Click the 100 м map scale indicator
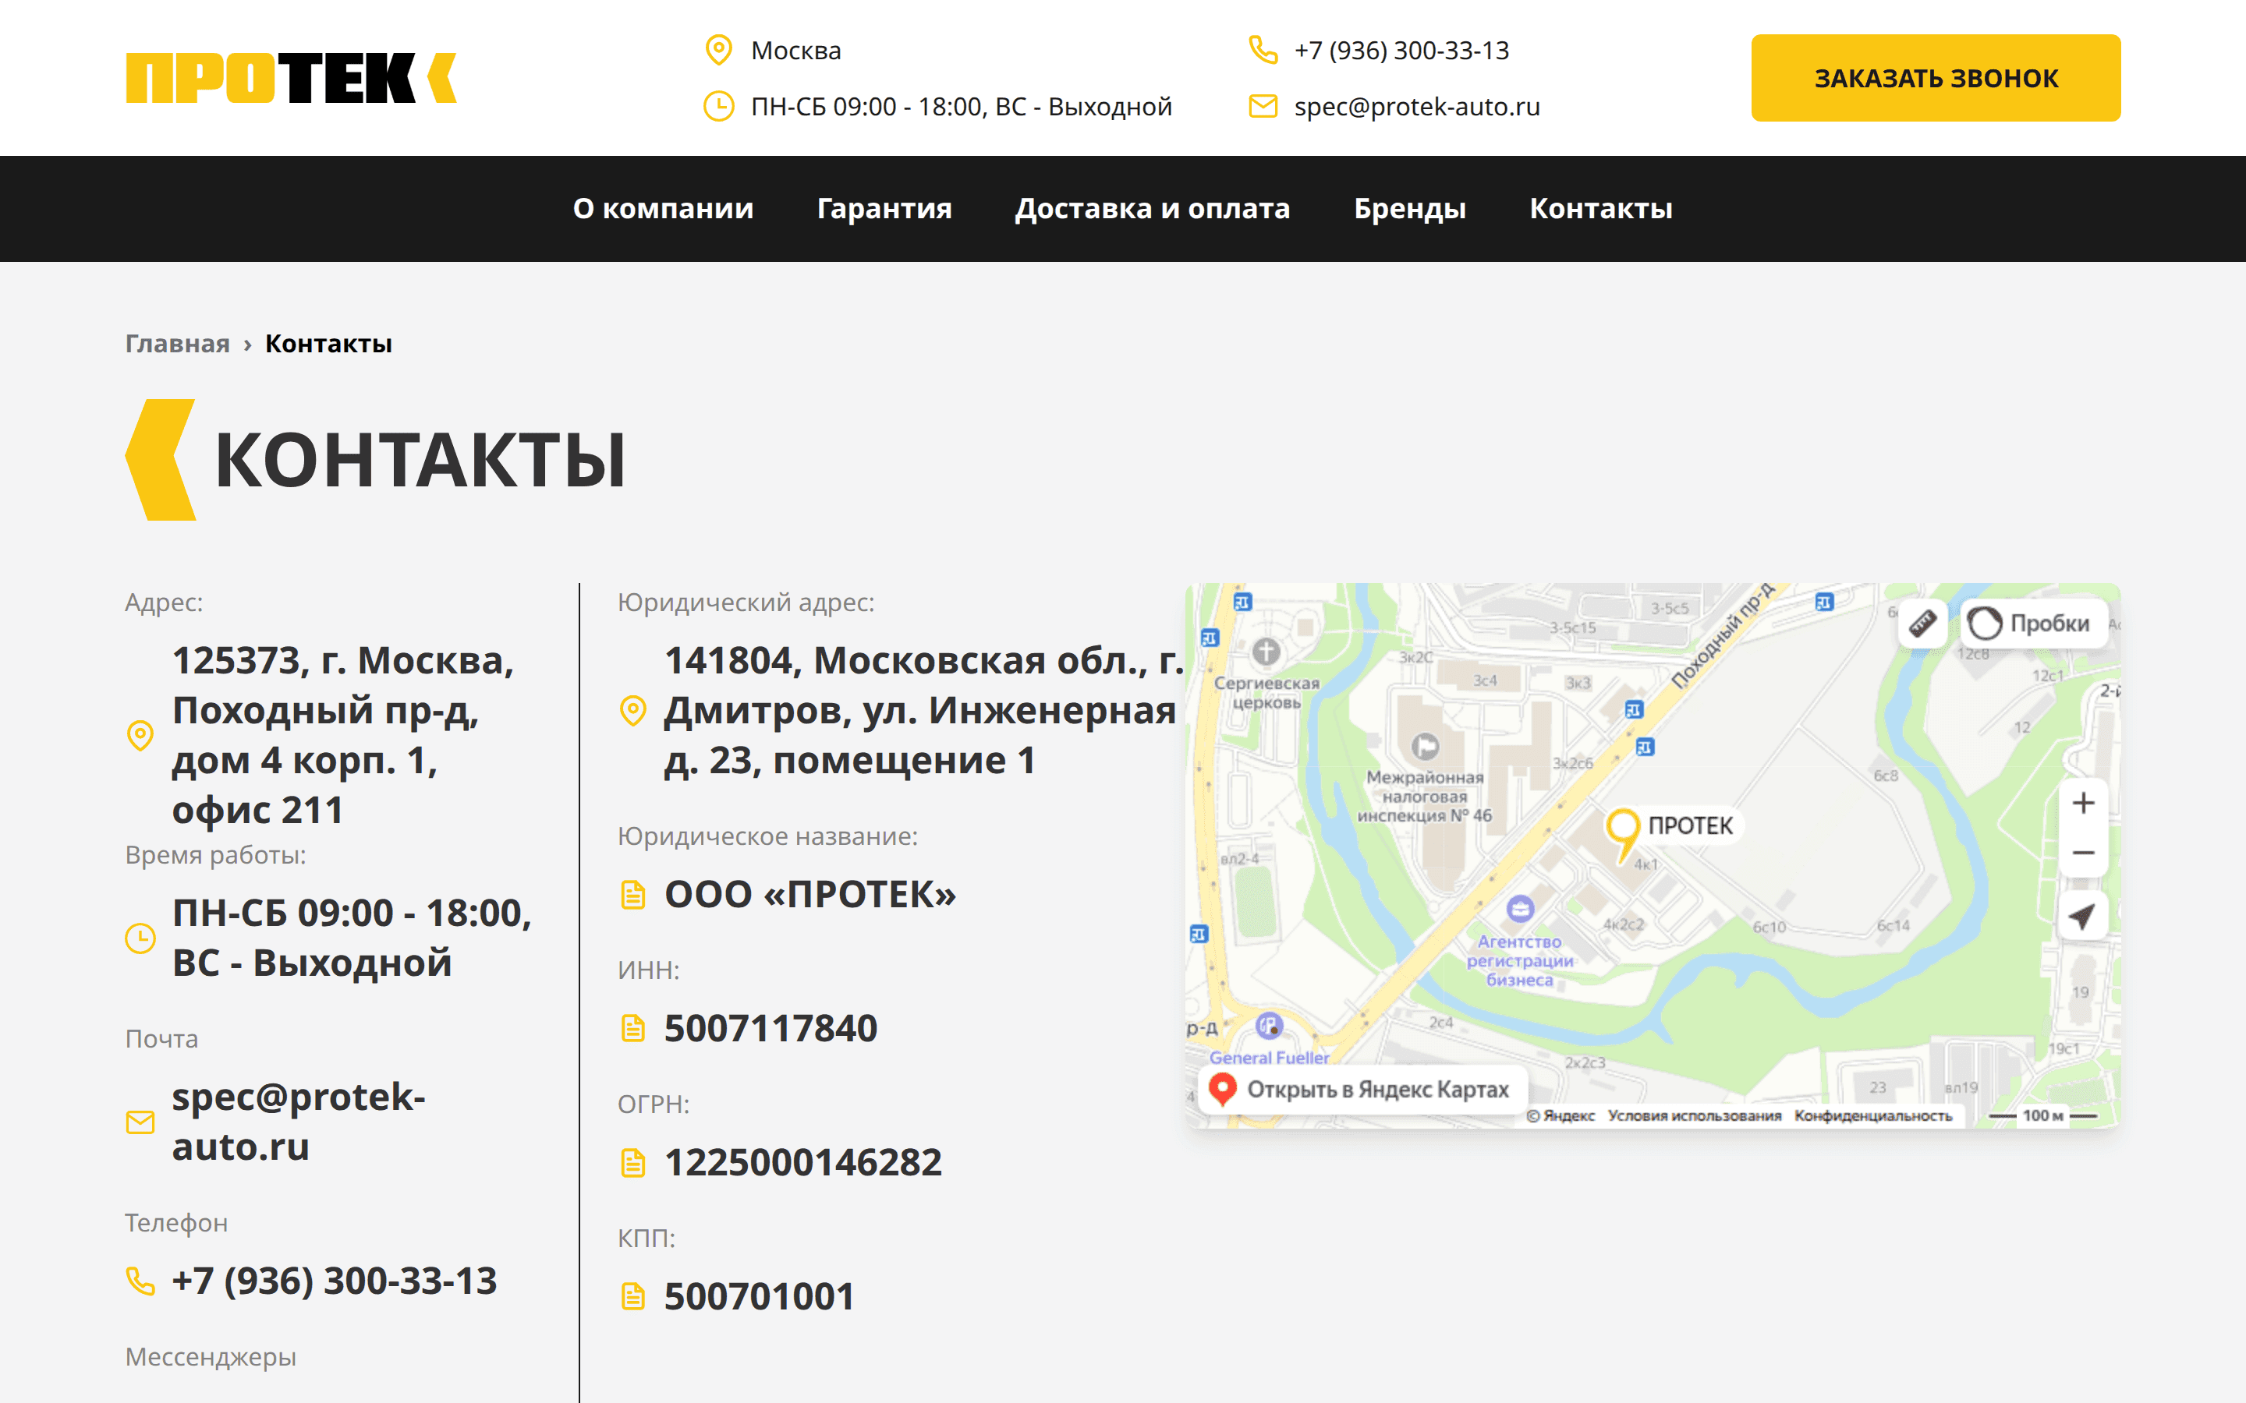This screenshot has width=2246, height=1403. pyautogui.click(x=2042, y=1115)
